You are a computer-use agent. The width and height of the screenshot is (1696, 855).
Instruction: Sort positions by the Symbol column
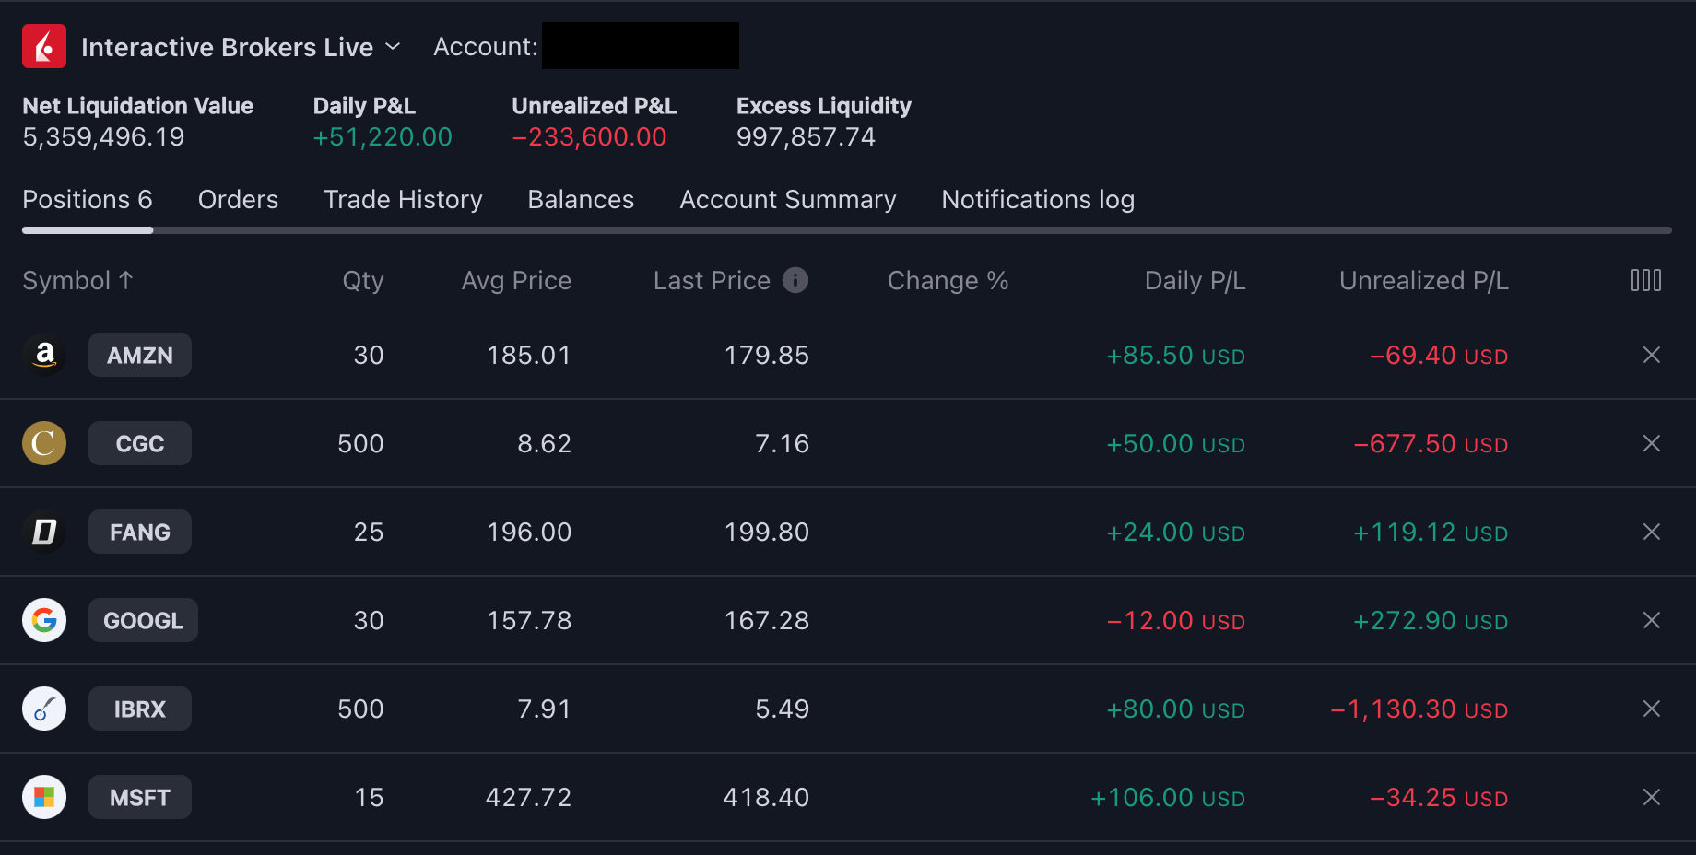[x=77, y=280]
